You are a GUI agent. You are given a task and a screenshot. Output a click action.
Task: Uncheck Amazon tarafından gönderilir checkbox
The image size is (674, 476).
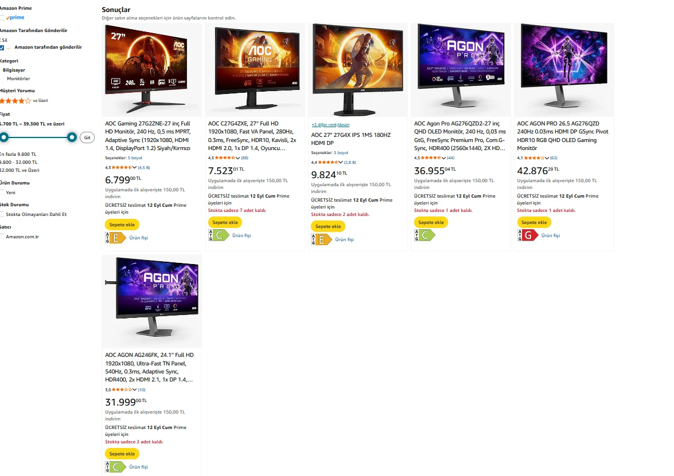pyautogui.click(x=2, y=48)
